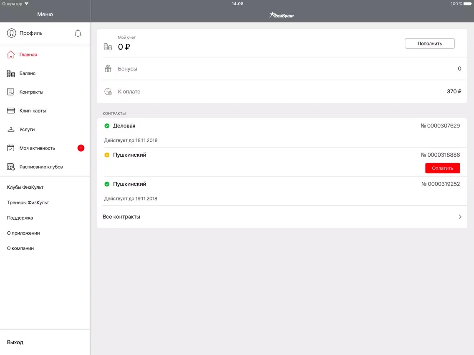Open Расписание клубов menu item
The height and width of the screenshot is (355, 474).
[45, 167]
